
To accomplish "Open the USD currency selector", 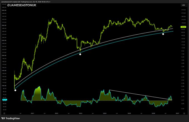I will click(x=183, y=5).
